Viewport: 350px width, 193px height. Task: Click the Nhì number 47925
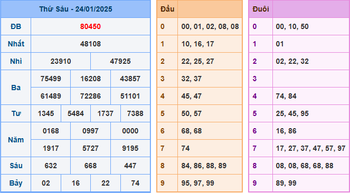tap(120, 61)
